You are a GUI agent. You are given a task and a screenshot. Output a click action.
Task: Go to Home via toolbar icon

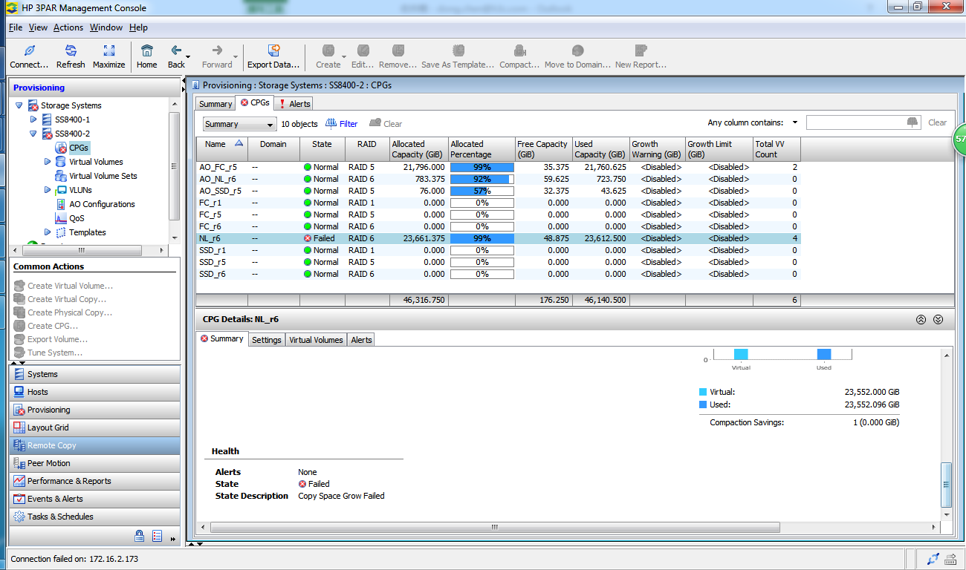click(147, 50)
